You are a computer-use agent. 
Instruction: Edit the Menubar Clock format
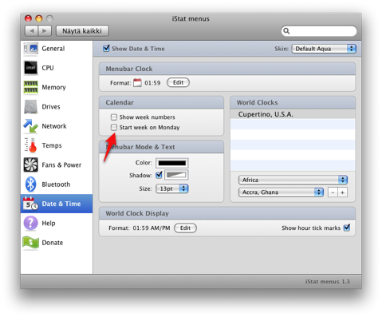(x=178, y=82)
